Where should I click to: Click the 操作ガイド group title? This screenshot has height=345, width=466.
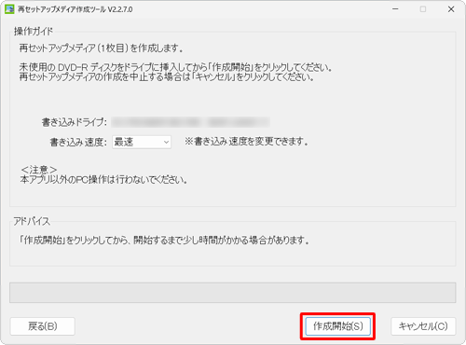(x=34, y=31)
